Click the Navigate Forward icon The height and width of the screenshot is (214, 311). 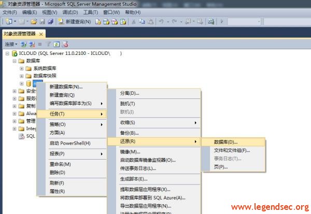[x=200, y=21]
